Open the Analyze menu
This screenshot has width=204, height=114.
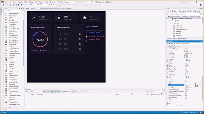pos(41,2)
